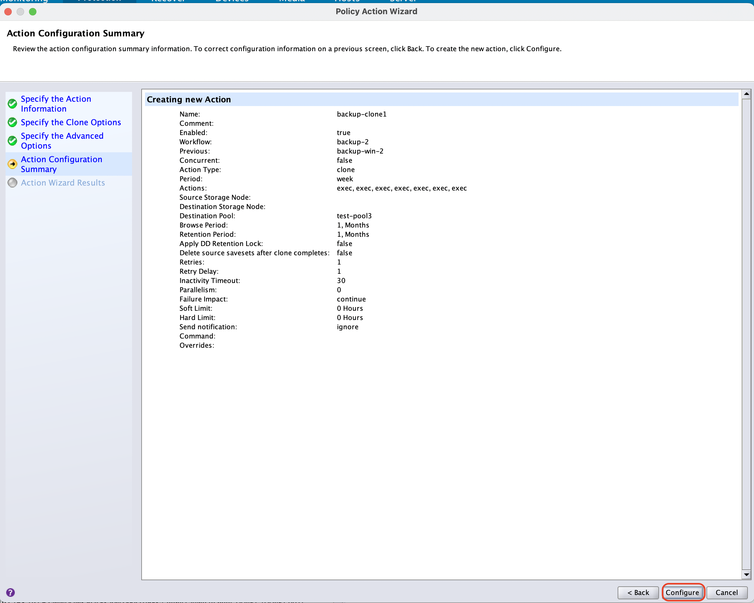This screenshot has height=603, width=754.
Task: Click gray circle icon beside Action Wizard Results
Action: [x=12, y=183]
